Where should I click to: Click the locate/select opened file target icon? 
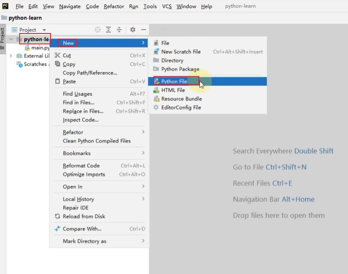(98, 30)
